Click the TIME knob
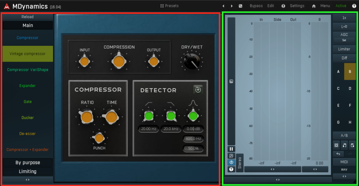This screenshot has width=359, height=186. tap(111, 117)
